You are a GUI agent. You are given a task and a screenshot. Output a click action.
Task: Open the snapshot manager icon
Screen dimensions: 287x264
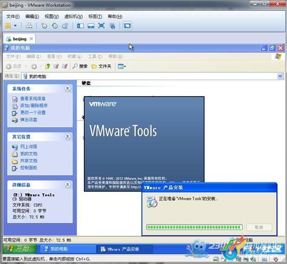(x=65, y=26)
